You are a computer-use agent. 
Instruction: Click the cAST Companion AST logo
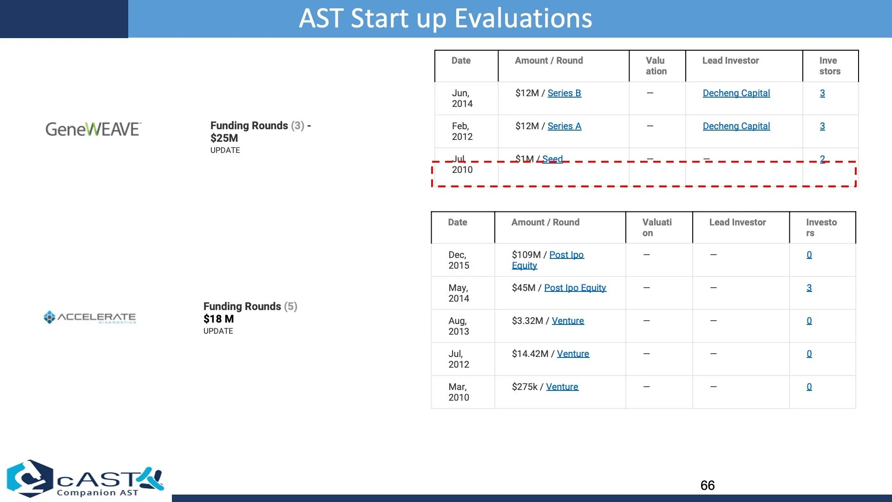point(85,479)
